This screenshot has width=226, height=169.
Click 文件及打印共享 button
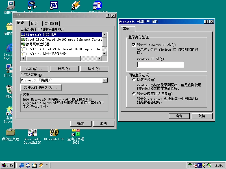tap(41, 87)
